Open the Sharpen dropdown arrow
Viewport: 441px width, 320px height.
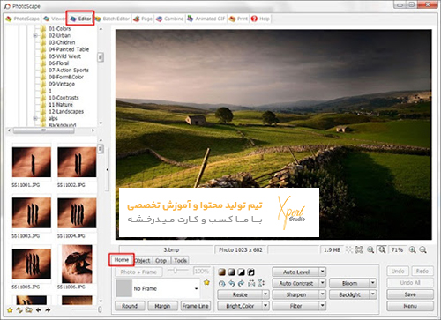(323, 294)
